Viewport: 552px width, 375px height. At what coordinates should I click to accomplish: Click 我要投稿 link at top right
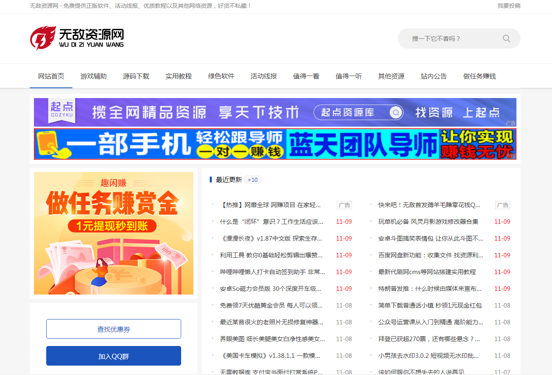coord(509,6)
